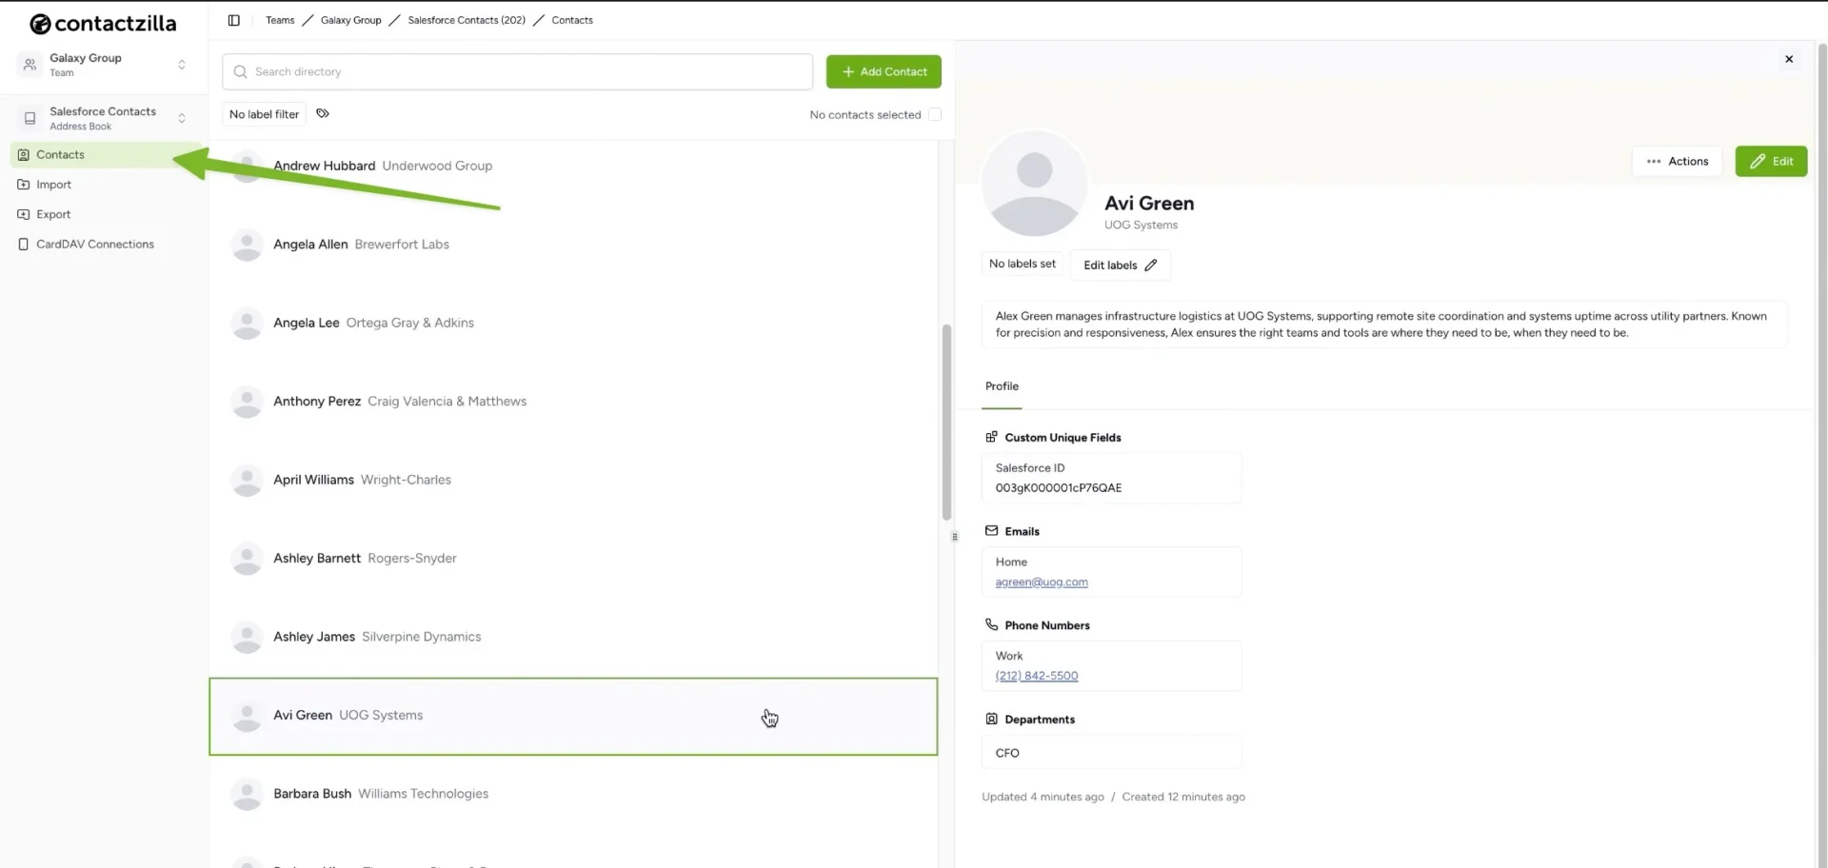Image resolution: width=1828 pixels, height=868 pixels.
Task: Close the contact detail panel
Action: pos(1789,59)
